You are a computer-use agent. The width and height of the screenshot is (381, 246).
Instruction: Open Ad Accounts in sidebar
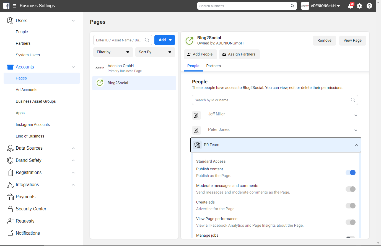[x=27, y=90]
